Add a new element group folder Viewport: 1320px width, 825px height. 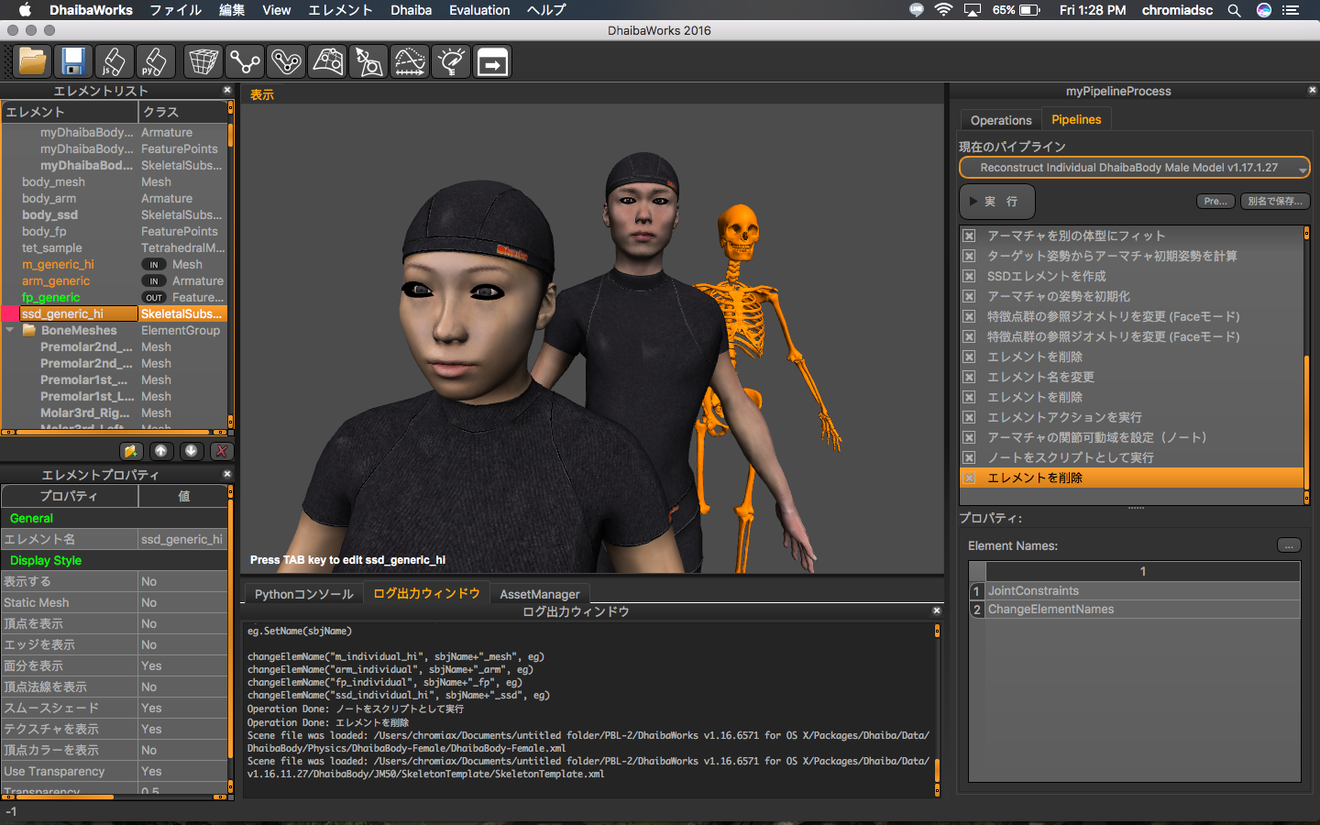point(131,451)
